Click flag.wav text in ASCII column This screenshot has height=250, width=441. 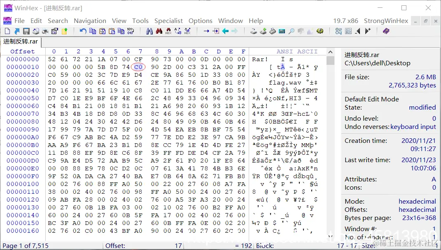[x=285, y=83]
